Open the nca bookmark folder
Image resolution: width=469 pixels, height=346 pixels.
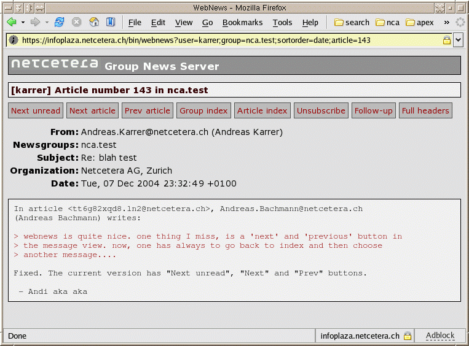pyautogui.click(x=388, y=22)
